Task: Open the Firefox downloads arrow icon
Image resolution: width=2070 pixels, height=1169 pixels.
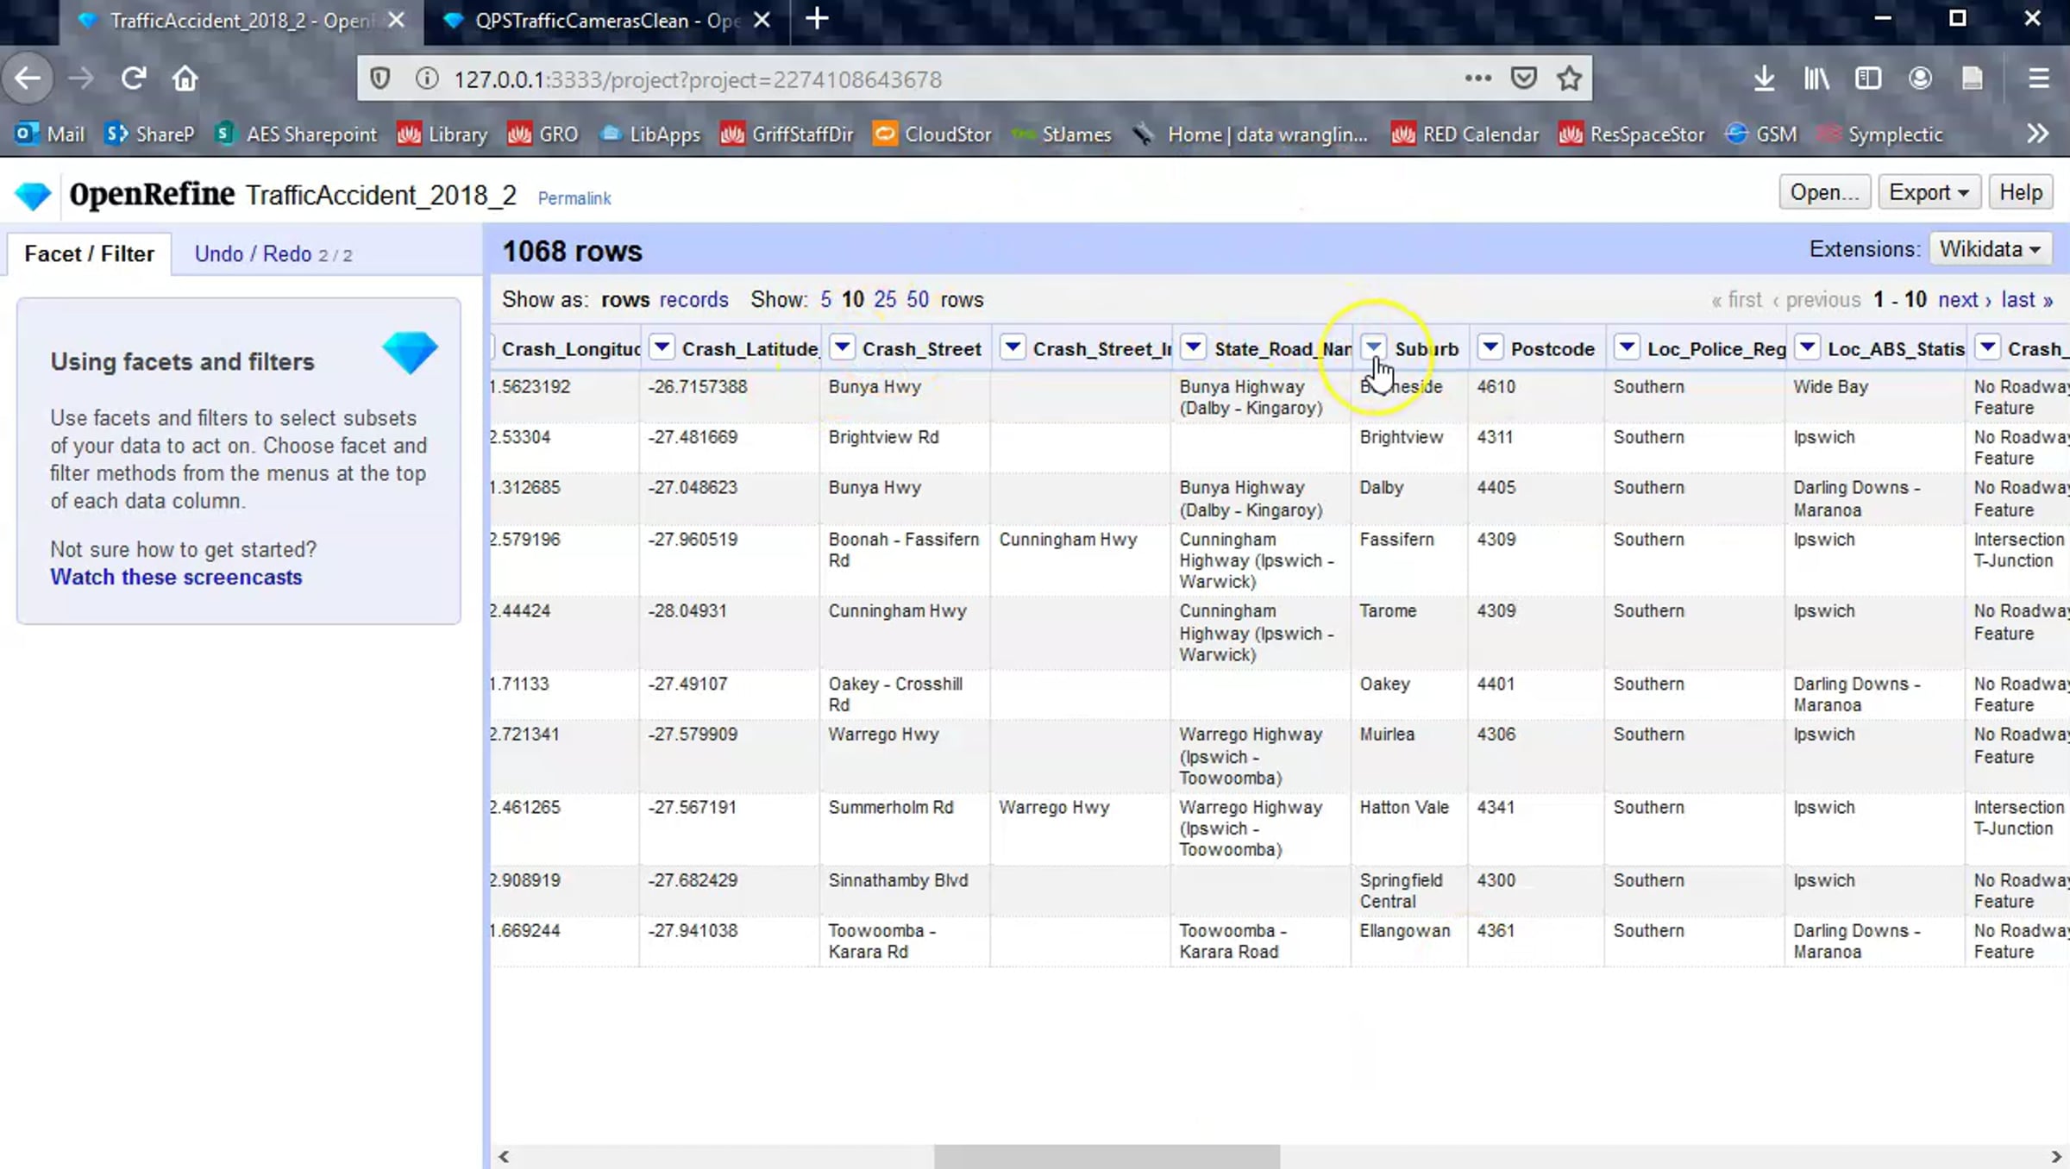Action: [1764, 78]
